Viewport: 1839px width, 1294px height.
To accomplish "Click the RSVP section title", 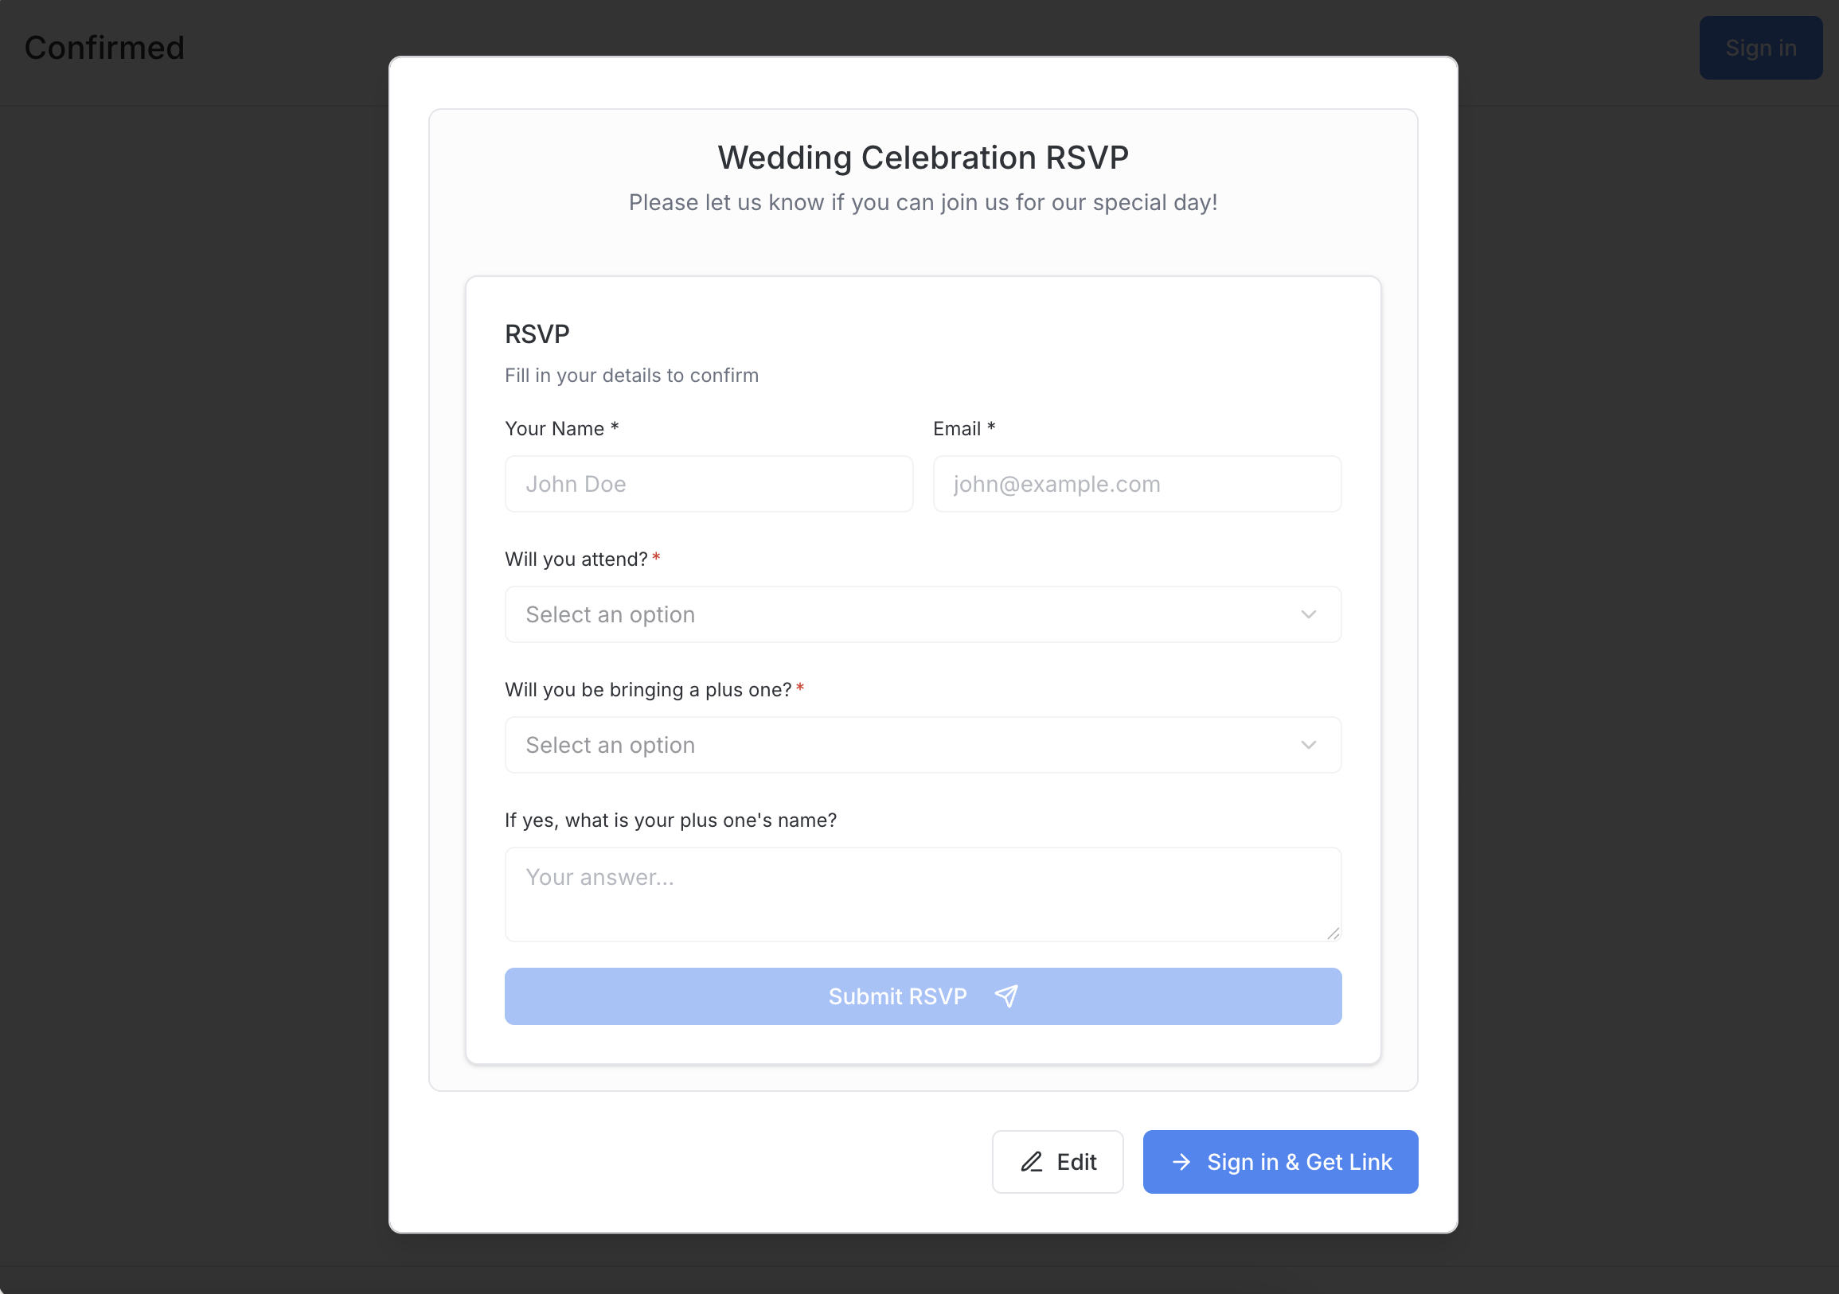I will pyautogui.click(x=537, y=334).
